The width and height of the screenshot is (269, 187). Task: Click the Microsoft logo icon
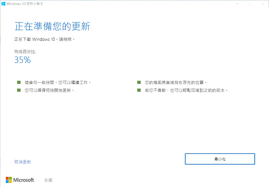[9, 180]
